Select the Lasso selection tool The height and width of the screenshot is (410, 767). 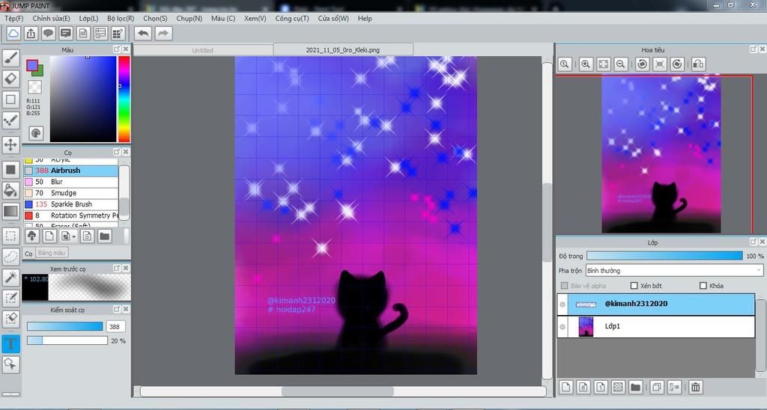tap(10, 256)
